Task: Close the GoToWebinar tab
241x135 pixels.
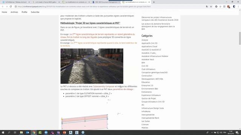Action: click(29, 2)
